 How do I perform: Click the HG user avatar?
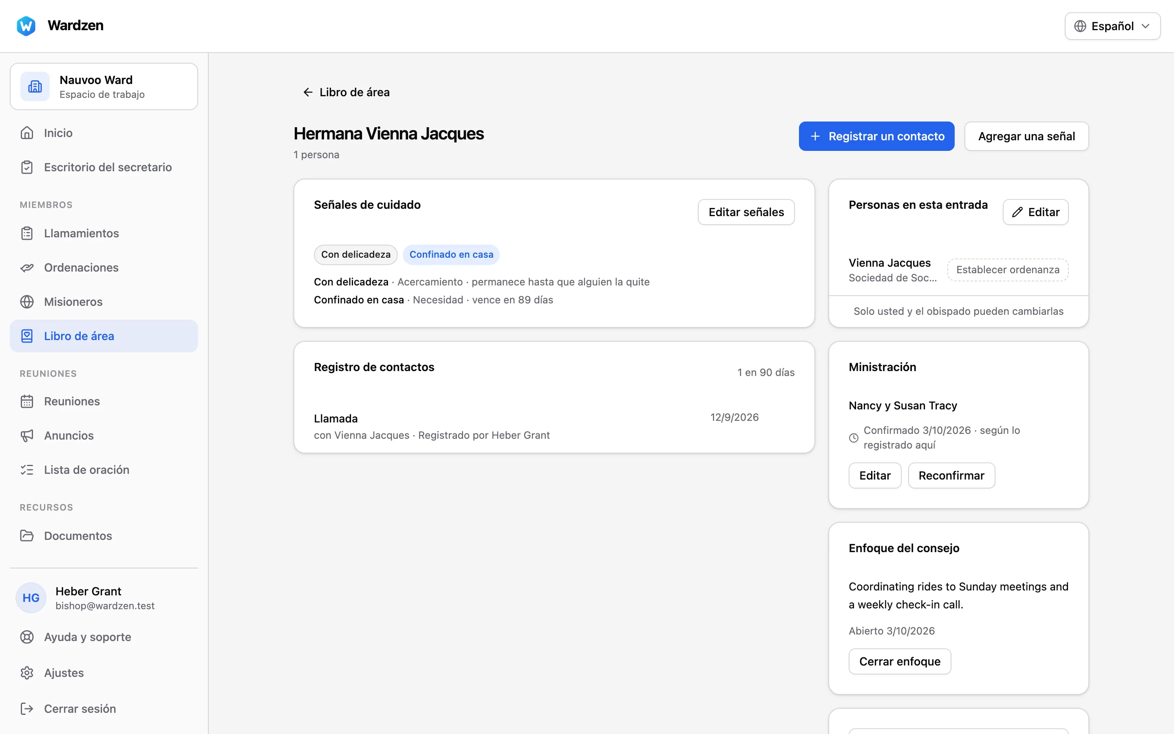[x=31, y=597]
